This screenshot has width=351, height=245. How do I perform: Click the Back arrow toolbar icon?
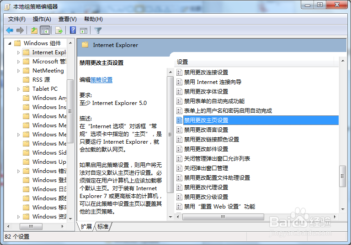[x=10, y=30]
